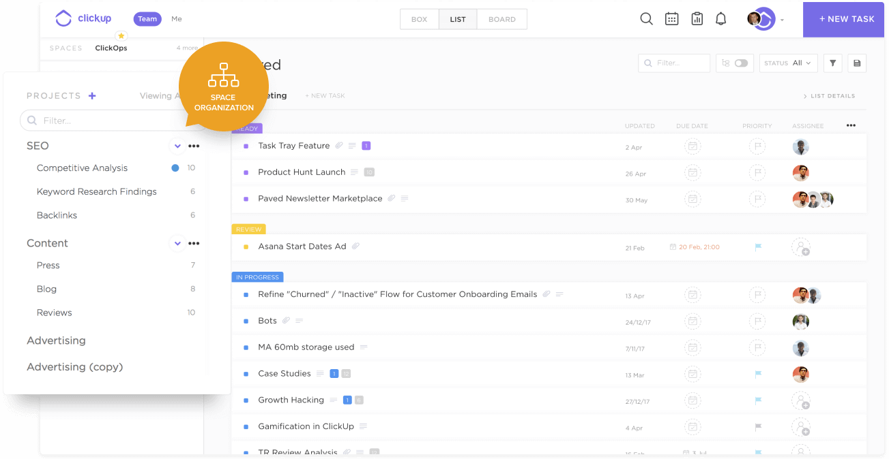Set due date for MA 60mb storage used
This screenshot has width=889, height=459.
click(x=693, y=348)
